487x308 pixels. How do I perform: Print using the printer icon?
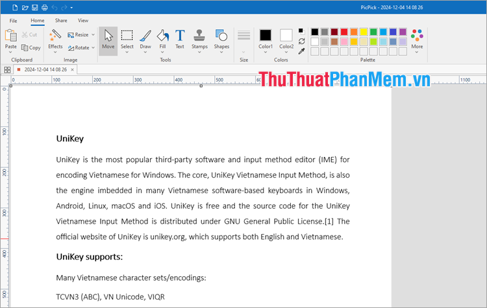pyautogui.click(x=44, y=7)
